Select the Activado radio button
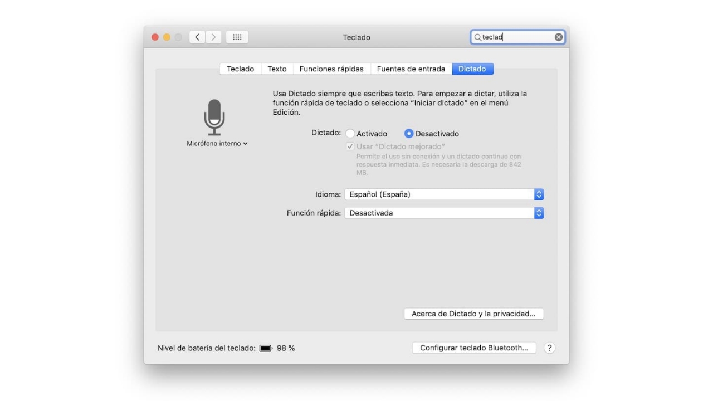The image size is (713, 401). coord(350,134)
